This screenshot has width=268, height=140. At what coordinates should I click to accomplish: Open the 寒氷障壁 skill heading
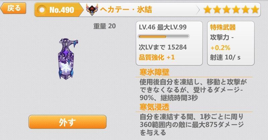tap(154, 72)
